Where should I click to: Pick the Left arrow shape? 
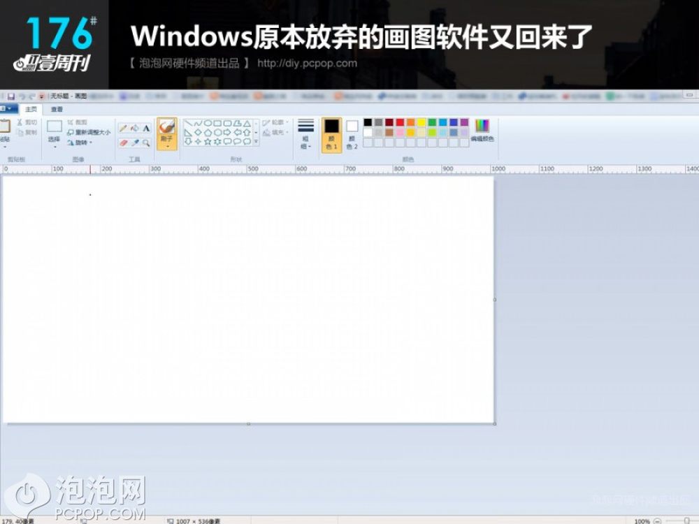(x=237, y=132)
